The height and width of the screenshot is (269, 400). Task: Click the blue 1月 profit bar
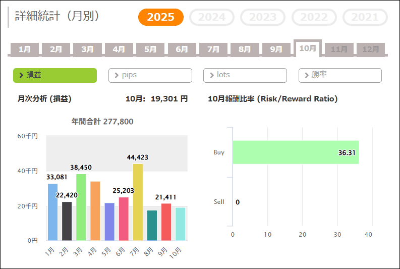coord(52,212)
